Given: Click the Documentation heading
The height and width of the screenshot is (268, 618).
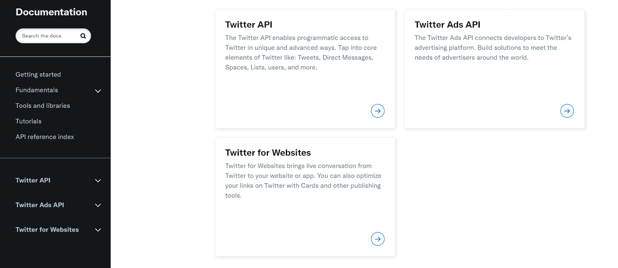Looking at the screenshot, I should (x=51, y=12).
